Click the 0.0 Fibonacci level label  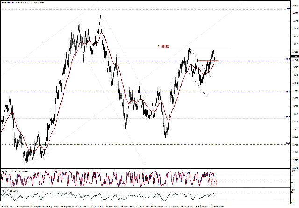click(287, 8)
